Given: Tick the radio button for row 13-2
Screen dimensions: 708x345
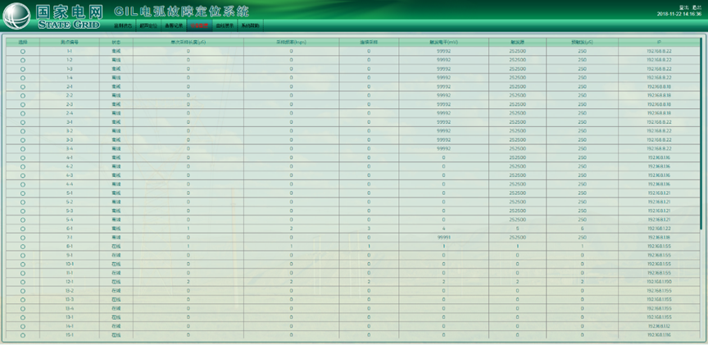Looking at the screenshot, I should point(23,291).
